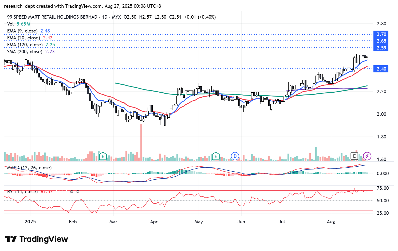Screen dimensions: 398x251
Task: Click the MYX exchange label
Action: (x=116, y=17)
